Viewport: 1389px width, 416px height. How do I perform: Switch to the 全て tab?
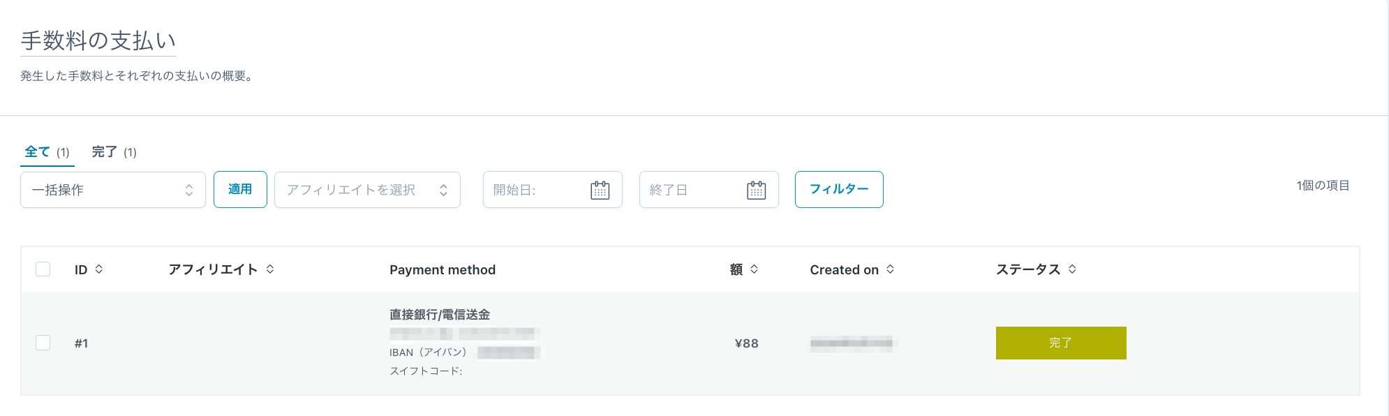coord(38,152)
